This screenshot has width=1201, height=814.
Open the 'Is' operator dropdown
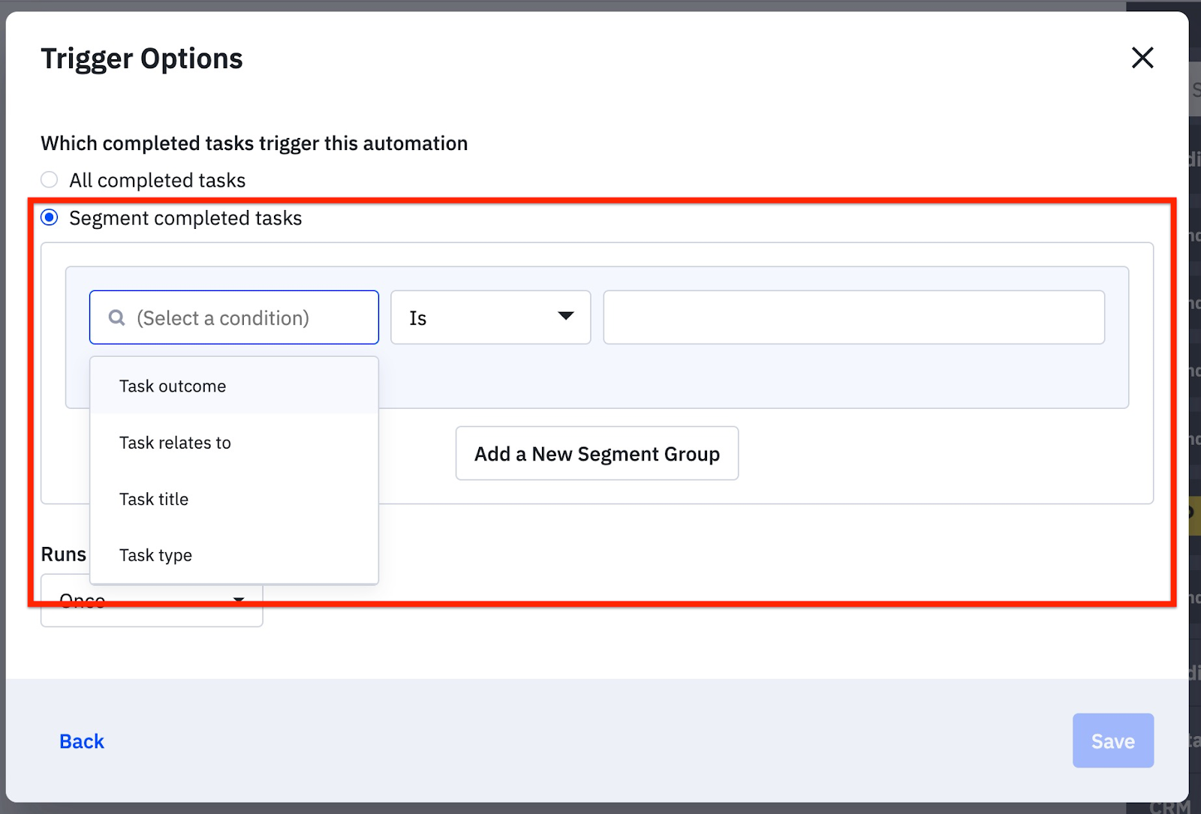(x=490, y=317)
